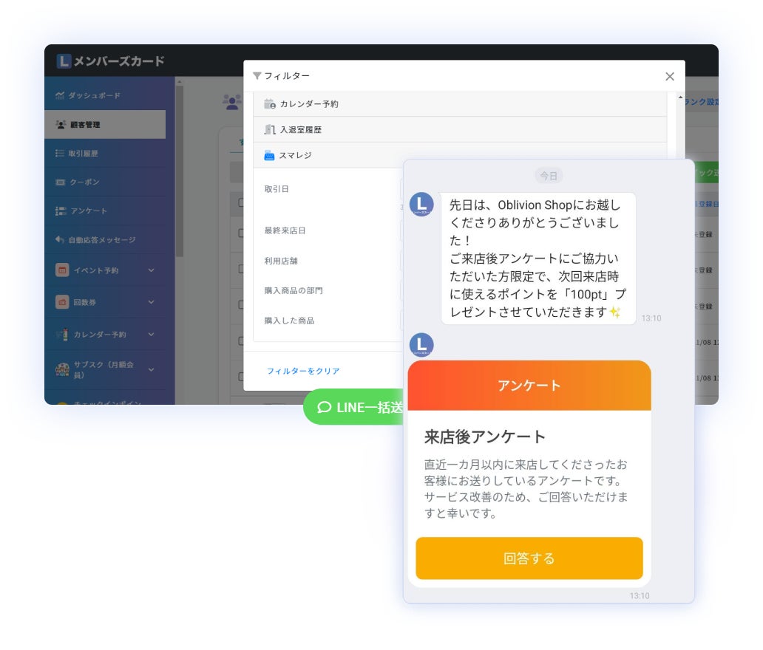Image resolution: width=763 pixels, height=650 pixels.
Task: Select 顧客管理 sidebar item
Action: coord(105,124)
